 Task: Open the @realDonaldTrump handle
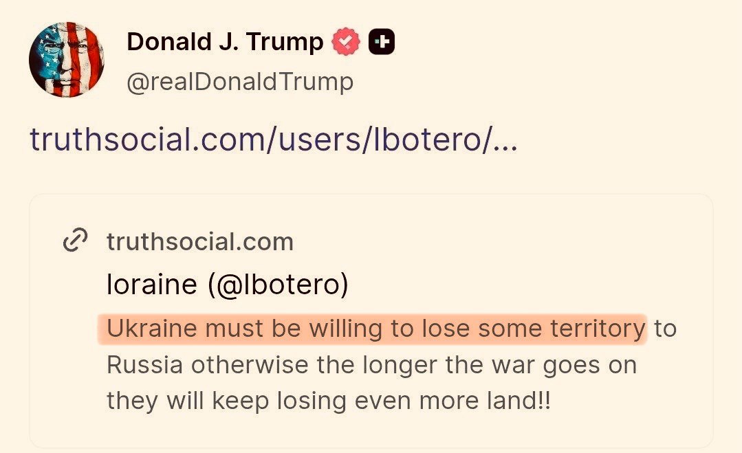point(240,82)
